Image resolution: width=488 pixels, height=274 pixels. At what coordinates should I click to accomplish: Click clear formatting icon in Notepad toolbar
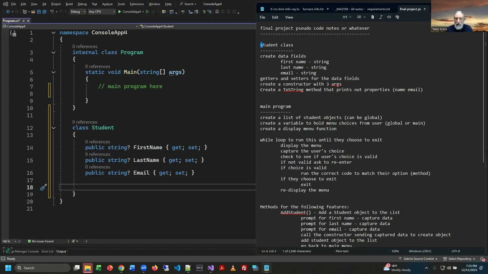click(397, 17)
